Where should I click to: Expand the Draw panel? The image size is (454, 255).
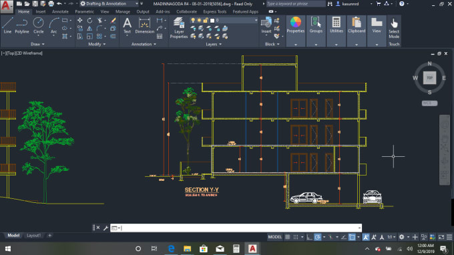37,44
